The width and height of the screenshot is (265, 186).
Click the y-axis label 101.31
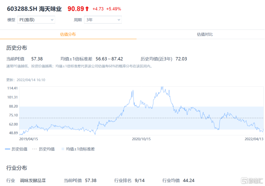[12, 97]
